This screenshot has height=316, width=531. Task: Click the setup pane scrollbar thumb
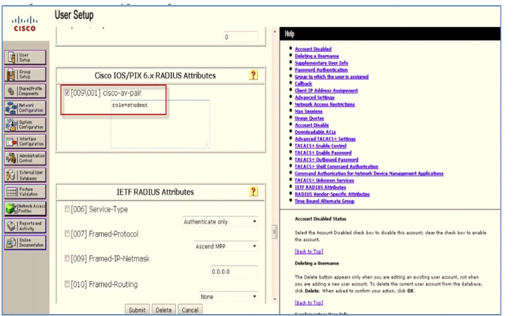click(x=274, y=232)
